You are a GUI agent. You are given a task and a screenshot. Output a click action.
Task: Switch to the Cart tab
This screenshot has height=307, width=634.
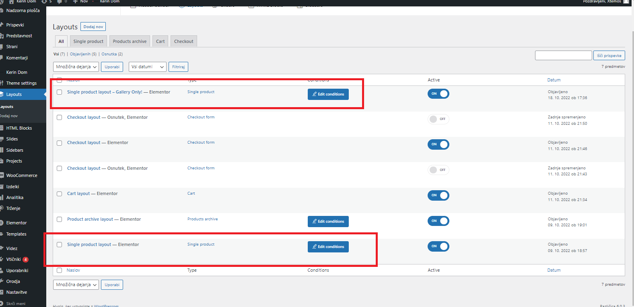tap(161, 41)
